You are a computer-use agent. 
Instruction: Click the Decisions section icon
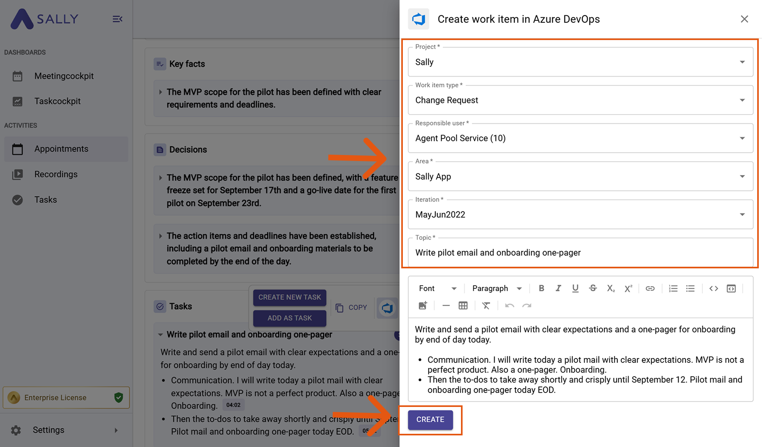(x=160, y=150)
